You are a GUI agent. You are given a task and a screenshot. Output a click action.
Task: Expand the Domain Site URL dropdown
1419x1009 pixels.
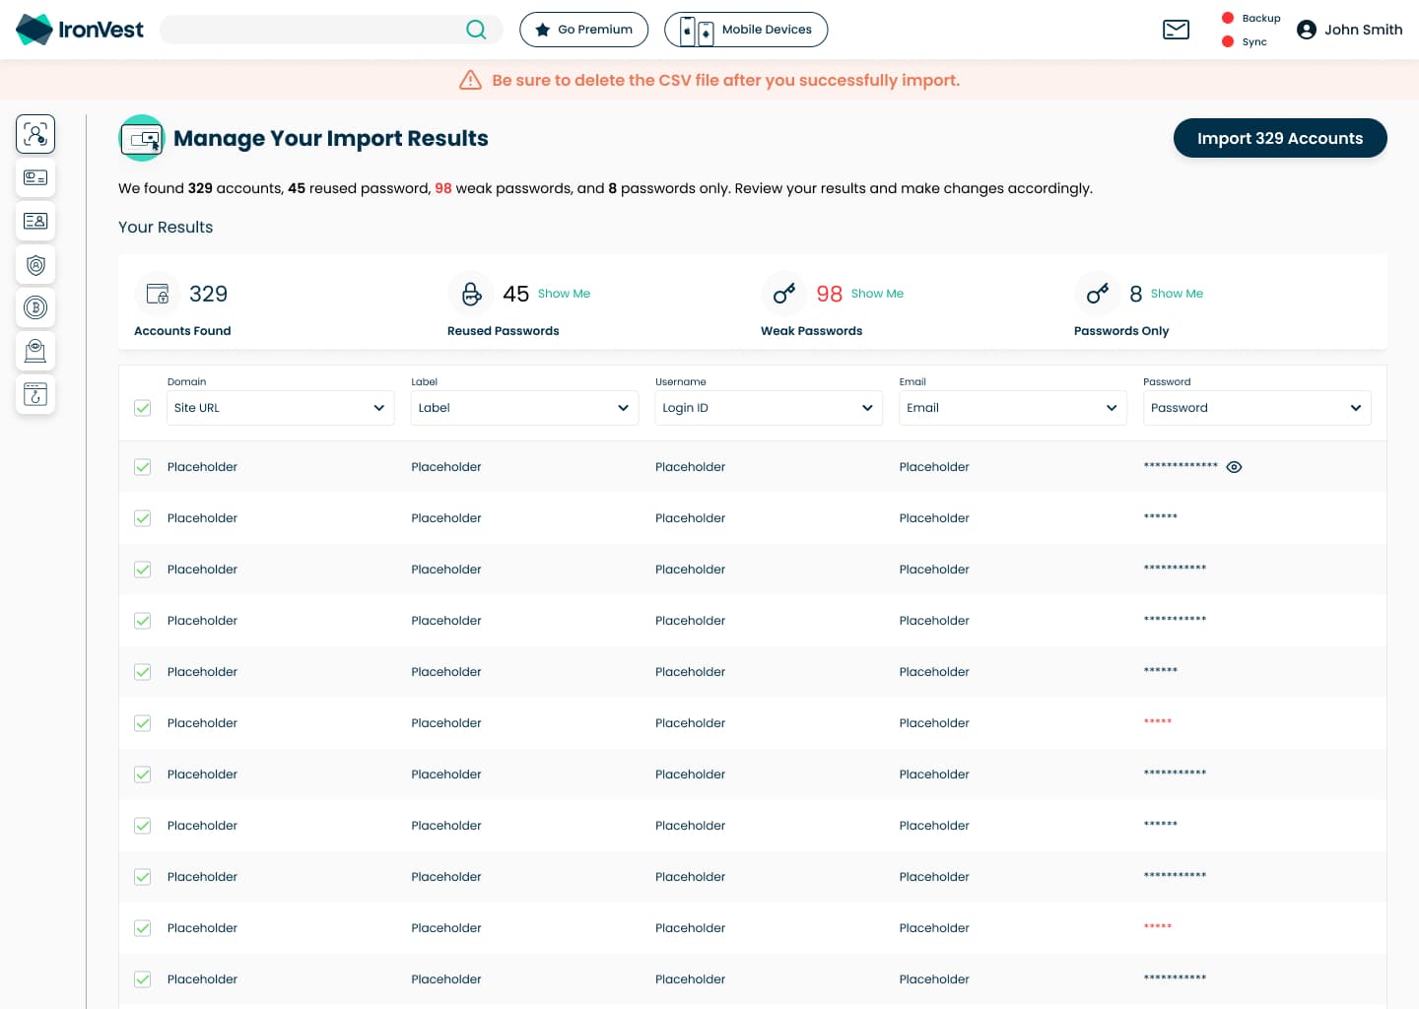tap(281, 408)
